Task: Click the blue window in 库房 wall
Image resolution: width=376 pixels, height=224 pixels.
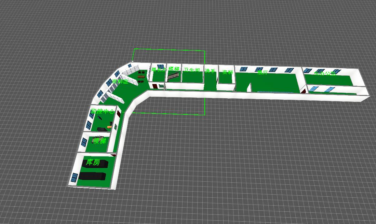Action: pos(75,177)
